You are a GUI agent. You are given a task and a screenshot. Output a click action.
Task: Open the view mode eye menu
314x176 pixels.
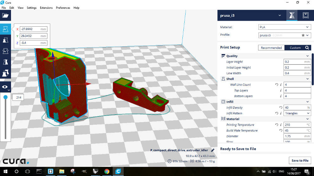click(x=5, y=87)
